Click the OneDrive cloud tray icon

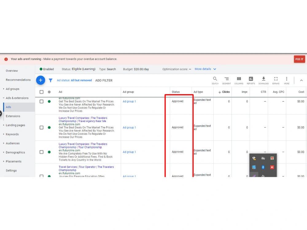263,158
